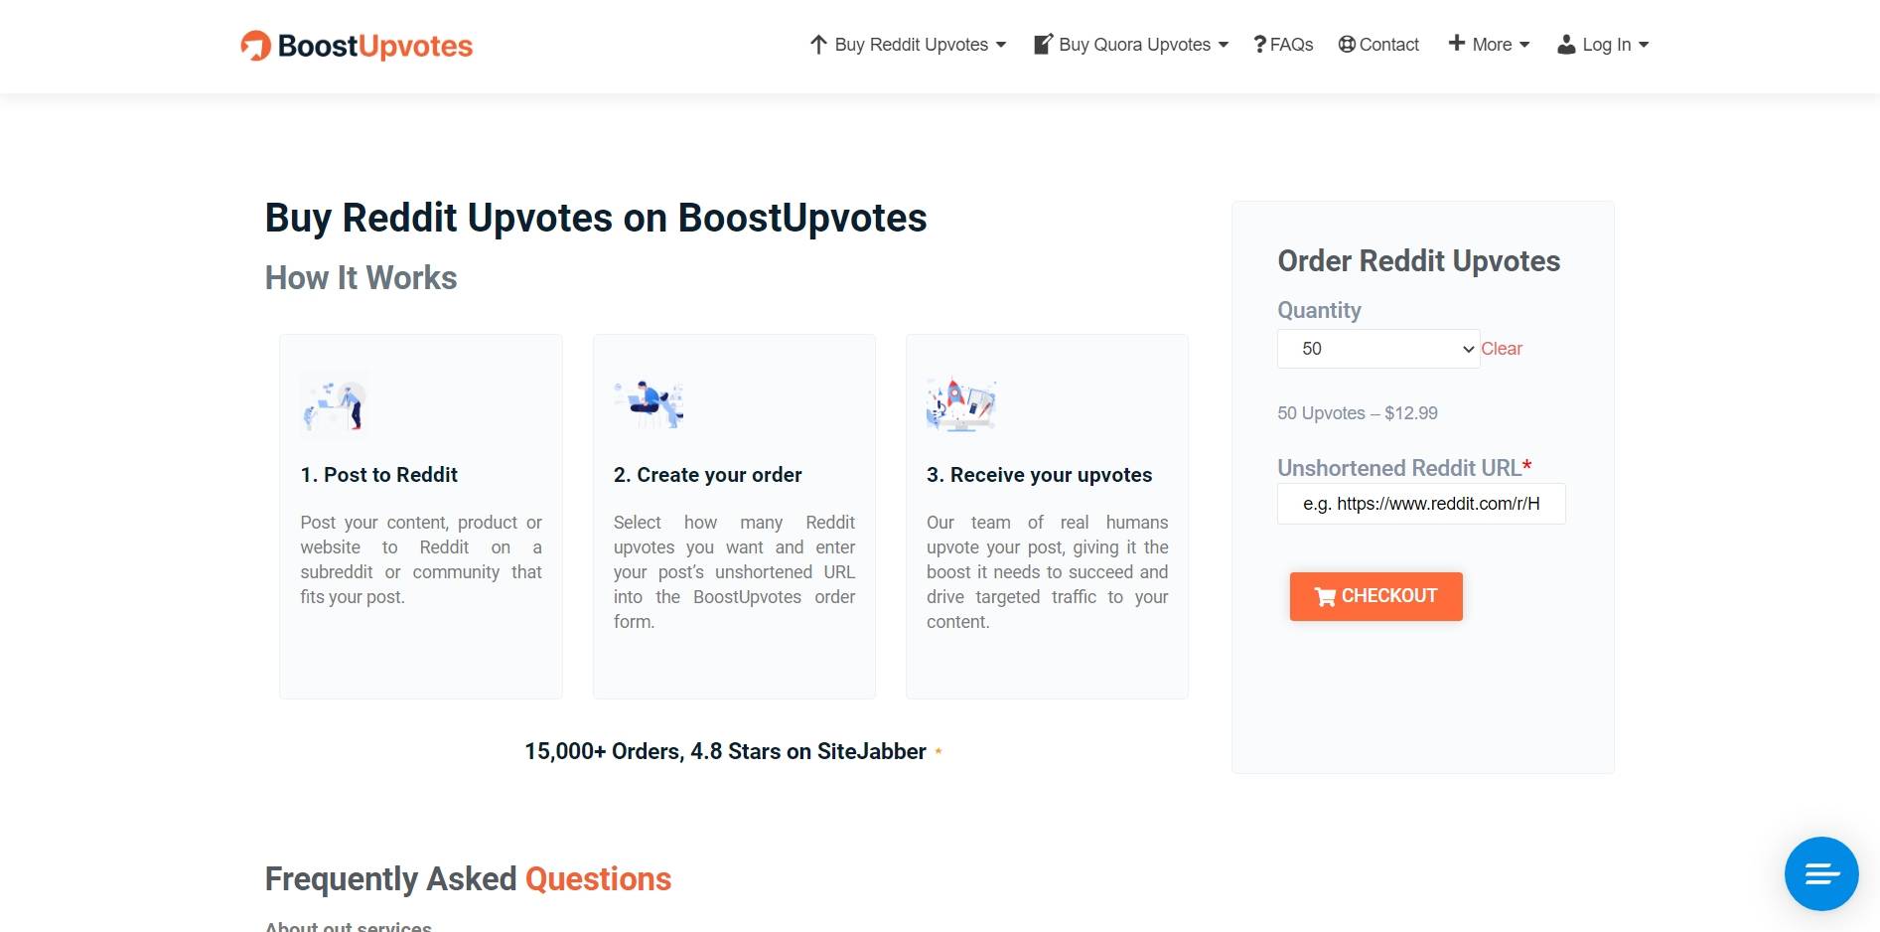Open the More menu

click(1489, 45)
